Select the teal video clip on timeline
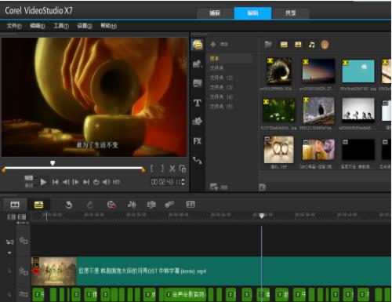Viewport: 392px width, 302px height. point(211,271)
